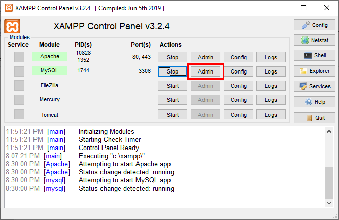Click the FileZilla module label
Viewport: 339px width, 220px height.
(50, 85)
